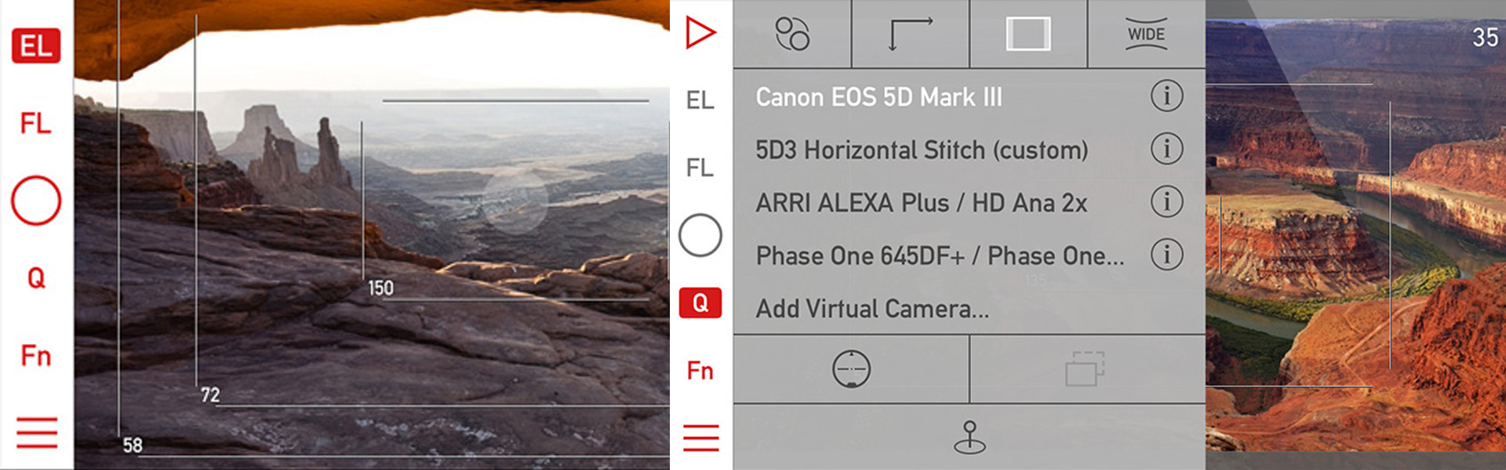Tap the overlapping circles icon
1506x470 pixels.
point(792,34)
